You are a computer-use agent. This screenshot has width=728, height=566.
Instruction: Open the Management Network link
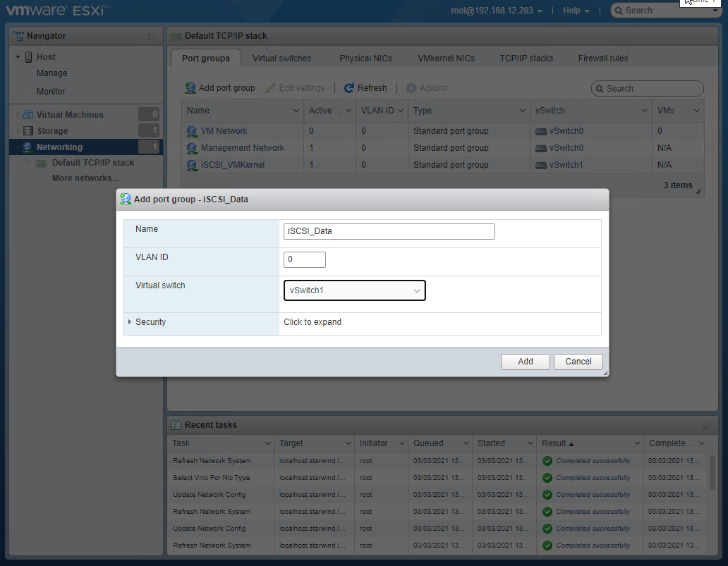(243, 148)
